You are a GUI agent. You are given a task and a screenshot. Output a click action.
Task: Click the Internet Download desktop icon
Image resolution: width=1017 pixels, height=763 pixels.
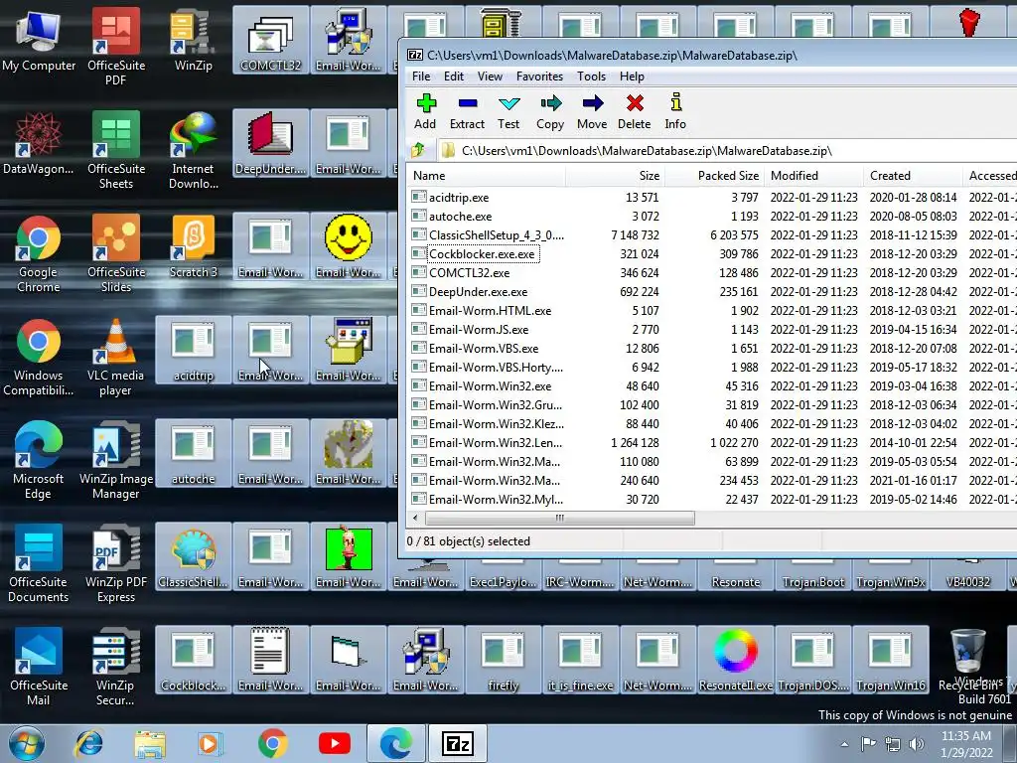(x=194, y=151)
